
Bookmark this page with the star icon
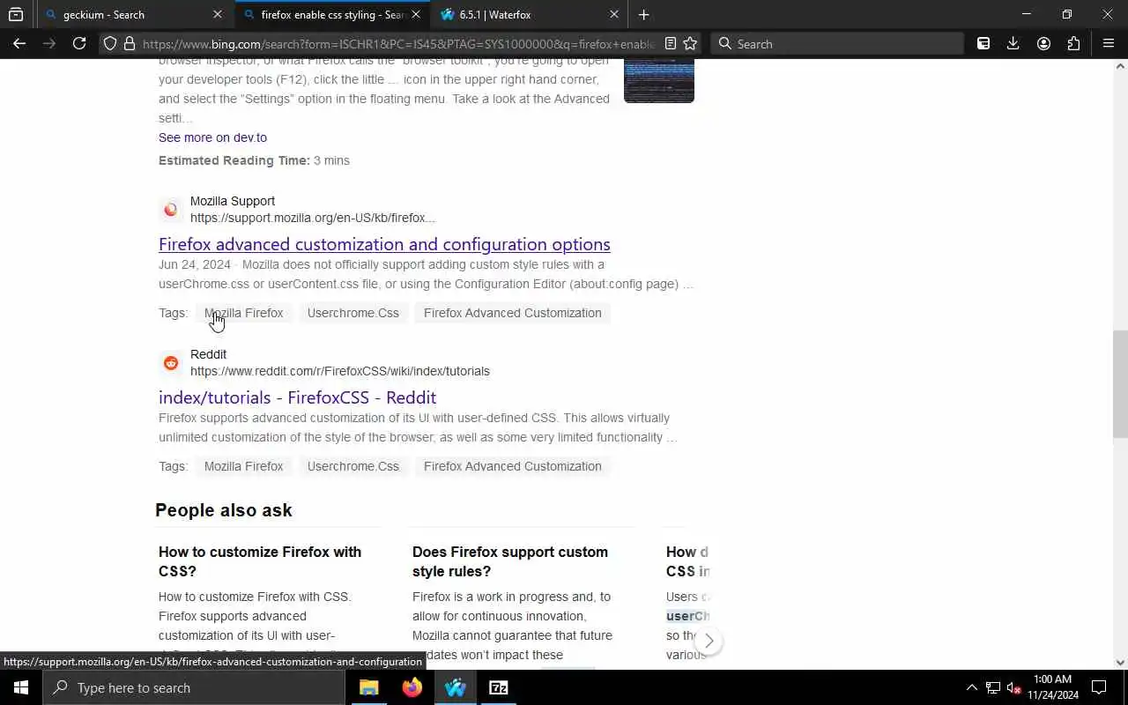click(x=690, y=43)
